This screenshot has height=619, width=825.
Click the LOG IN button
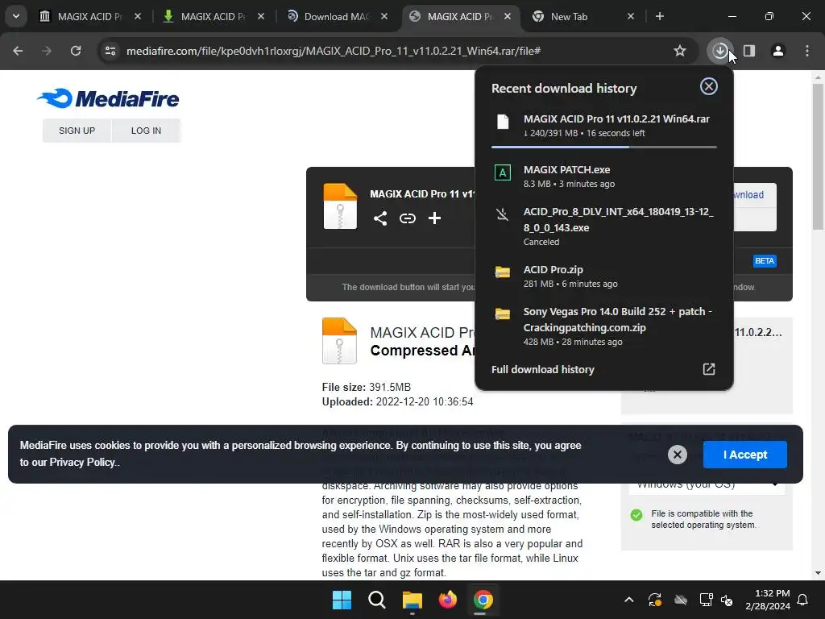[146, 131]
